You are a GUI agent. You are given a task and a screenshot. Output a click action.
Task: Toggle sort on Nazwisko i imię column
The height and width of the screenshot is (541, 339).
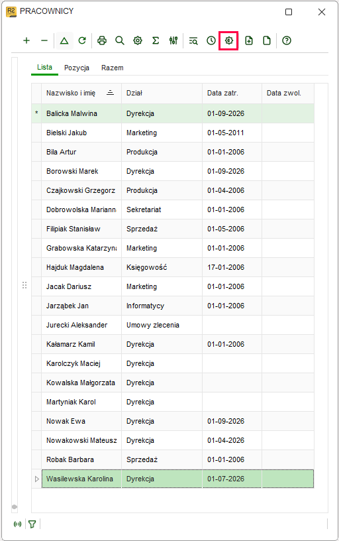(111, 93)
